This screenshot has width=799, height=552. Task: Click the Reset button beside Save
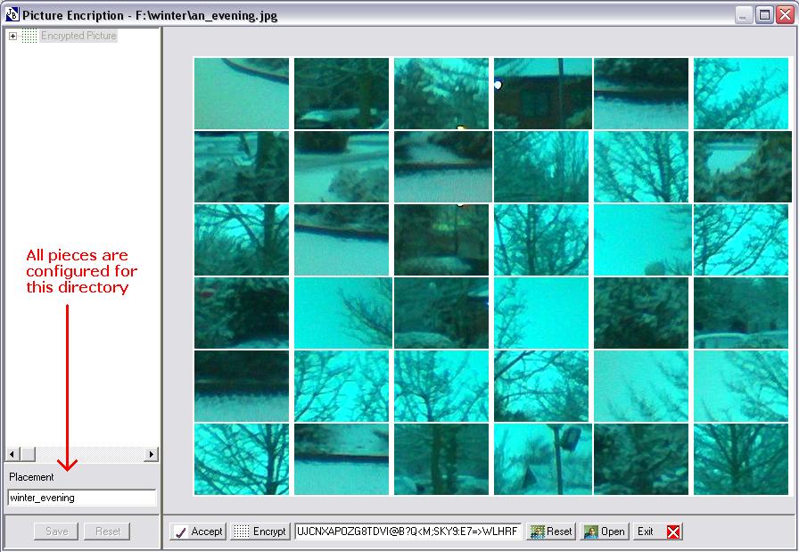(108, 531)
